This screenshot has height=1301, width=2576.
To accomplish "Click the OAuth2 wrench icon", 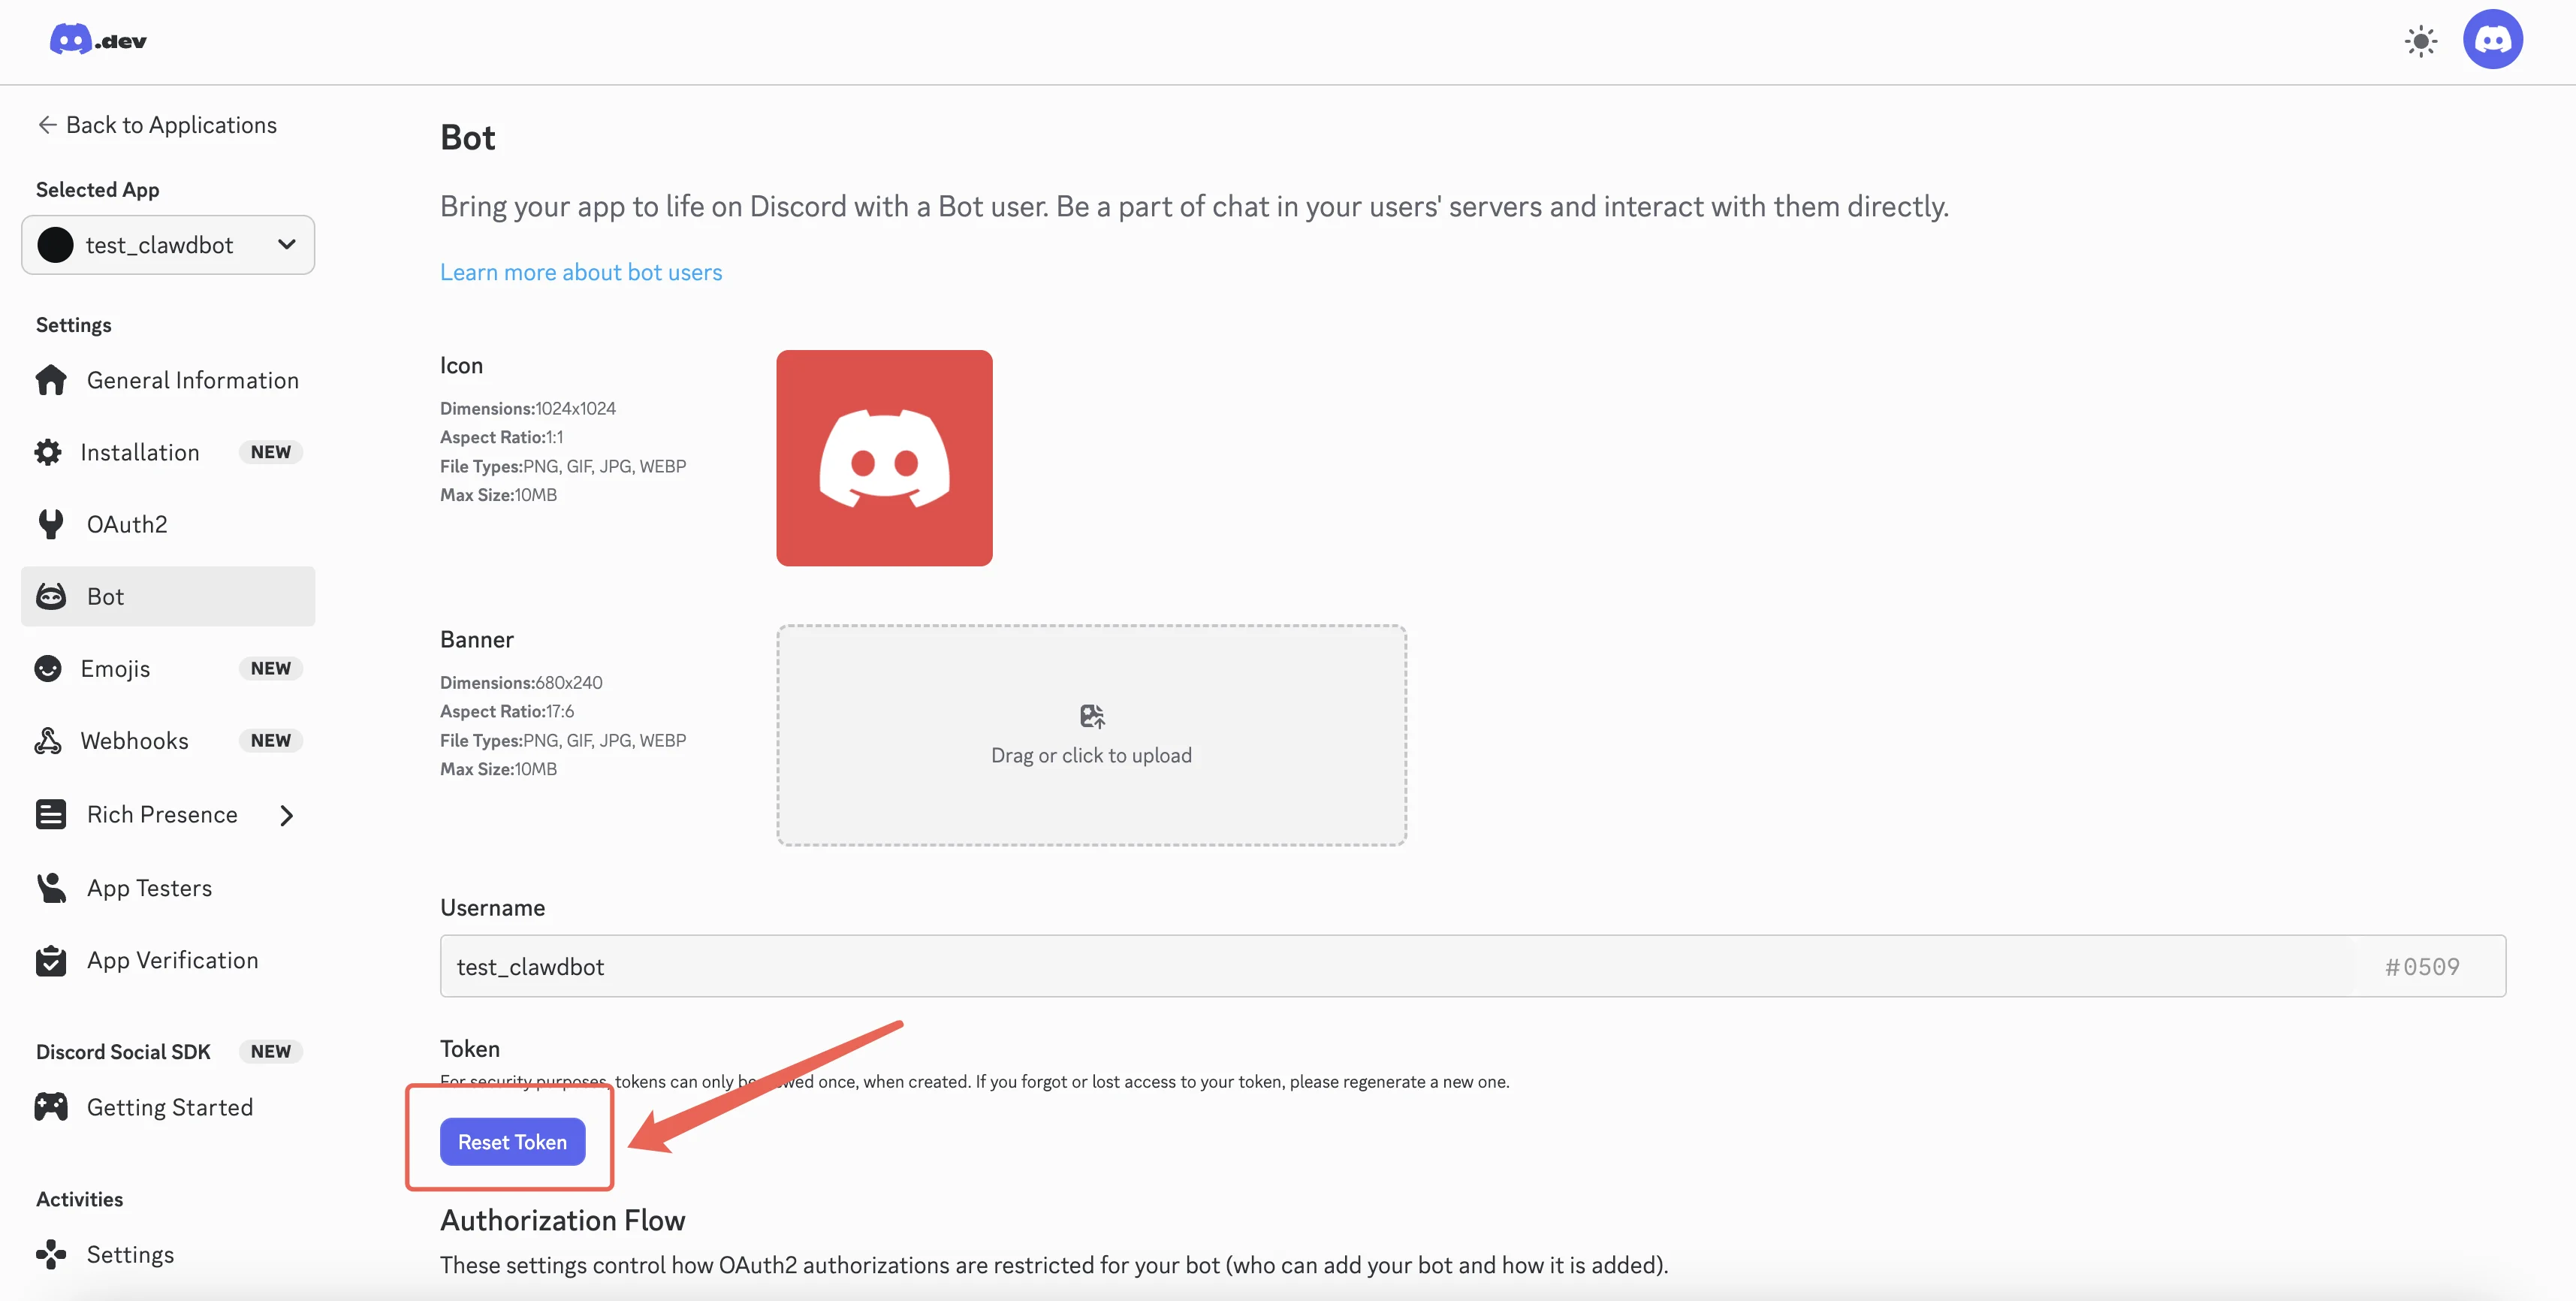I will pyautogui.click(x=51, y=524).
